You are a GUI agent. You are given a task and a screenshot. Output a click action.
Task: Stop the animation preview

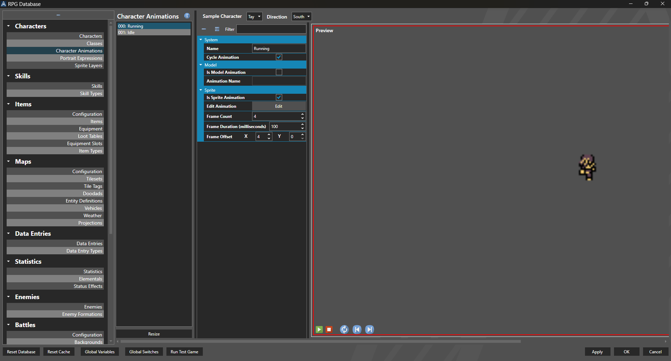329,329
